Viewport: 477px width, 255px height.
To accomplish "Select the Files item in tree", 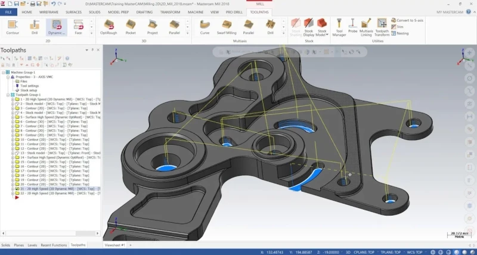I will 23,82.
